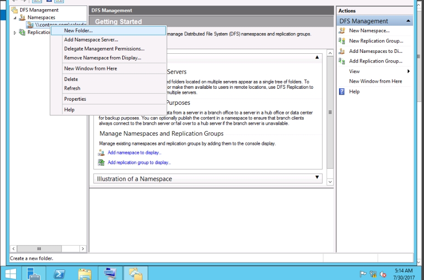Expand the Illustration of a Namespace section
Image resolution: width=424 pixels, height=280 pixels.
[x=317, y=177]
